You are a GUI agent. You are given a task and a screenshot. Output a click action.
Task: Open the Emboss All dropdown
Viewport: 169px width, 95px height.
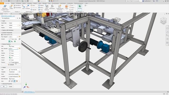pyautogui.click(x=15, y=58)
